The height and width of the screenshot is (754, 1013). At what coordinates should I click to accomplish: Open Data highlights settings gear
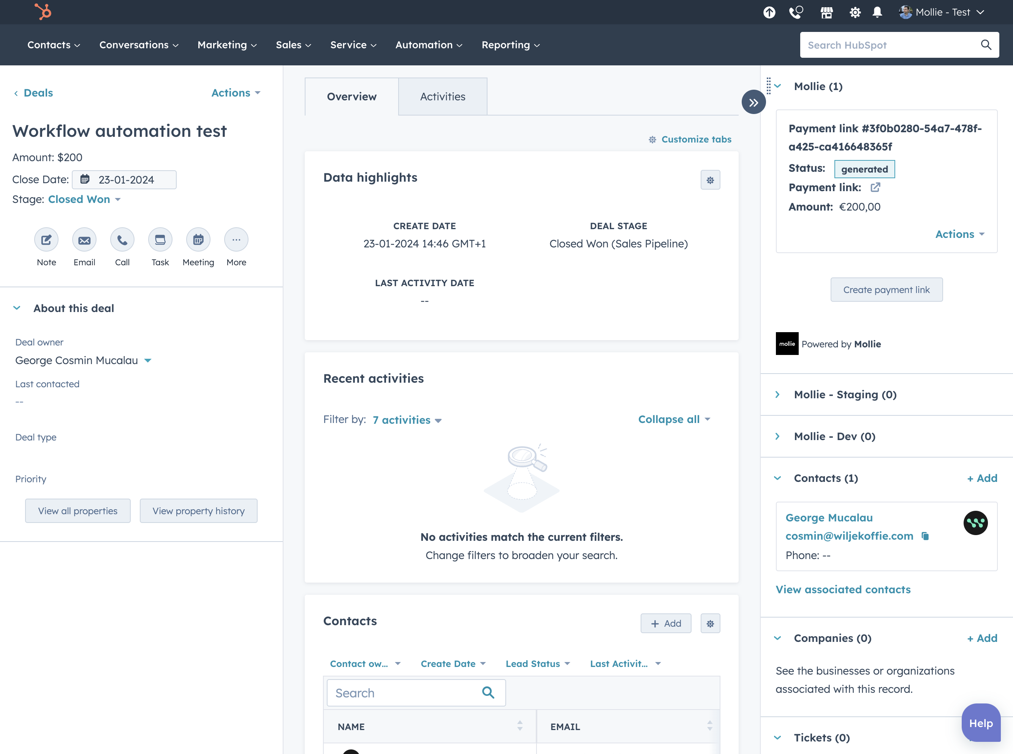click(711, 180)
